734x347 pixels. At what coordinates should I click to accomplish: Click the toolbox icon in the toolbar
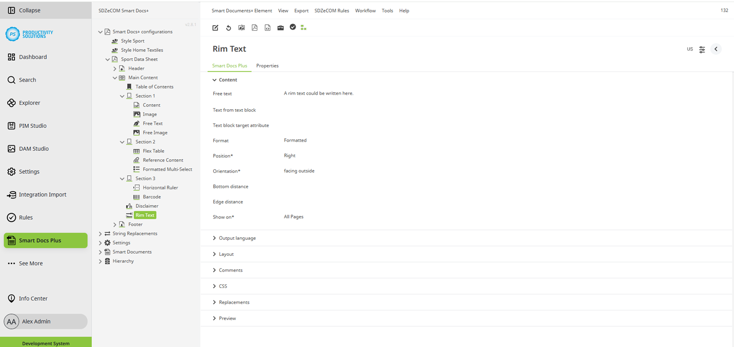coord(281,28)
